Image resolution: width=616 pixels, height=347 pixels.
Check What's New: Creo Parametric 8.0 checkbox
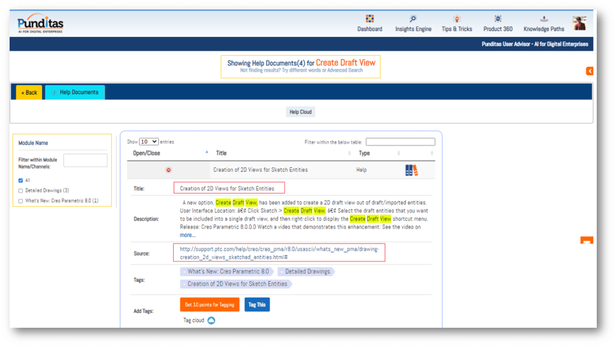pyautogui.click(x=21, y=201)
